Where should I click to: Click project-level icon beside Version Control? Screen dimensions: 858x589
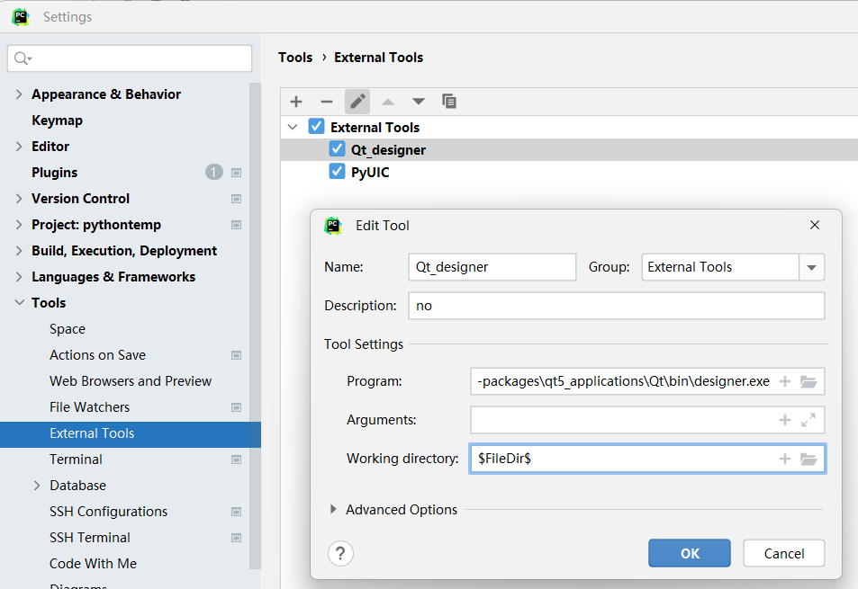(237, 199)
